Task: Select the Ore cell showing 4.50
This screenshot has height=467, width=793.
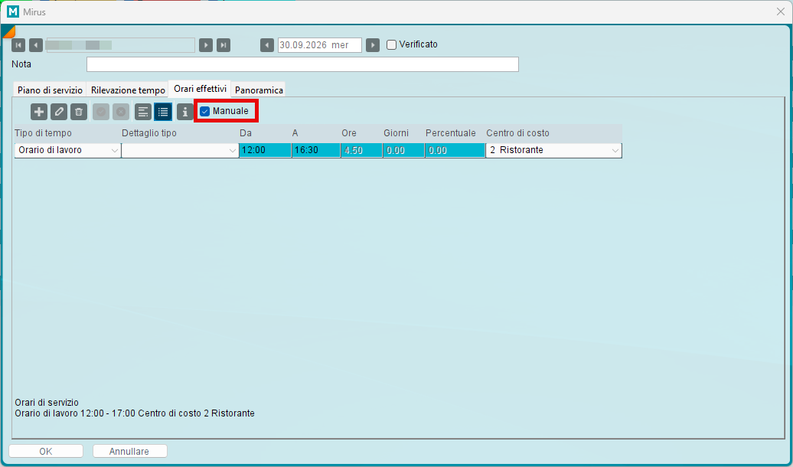Action: (362, 150)
